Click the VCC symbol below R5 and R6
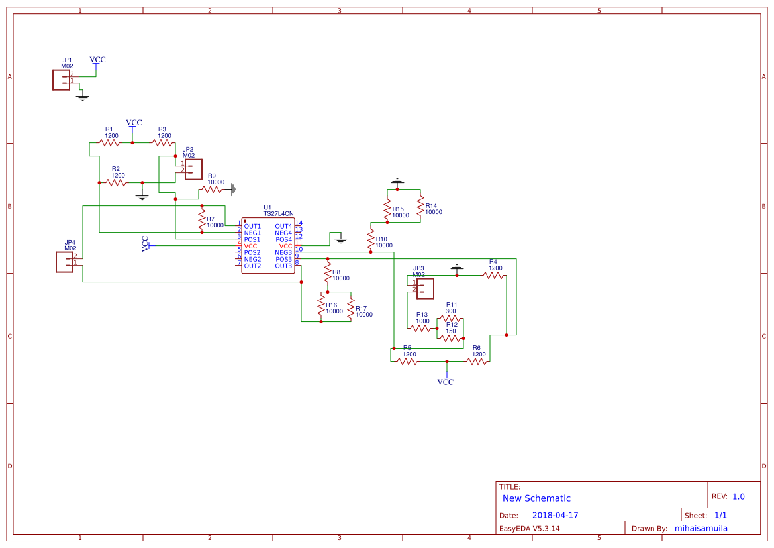774x548 pixels. click(x=448, y=378)
